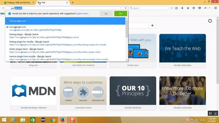
Task: Open new tab page settings gear
Action: click(210, 21)
